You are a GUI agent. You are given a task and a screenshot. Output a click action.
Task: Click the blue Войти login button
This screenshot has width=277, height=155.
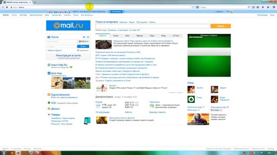click(x=83, y=46)
